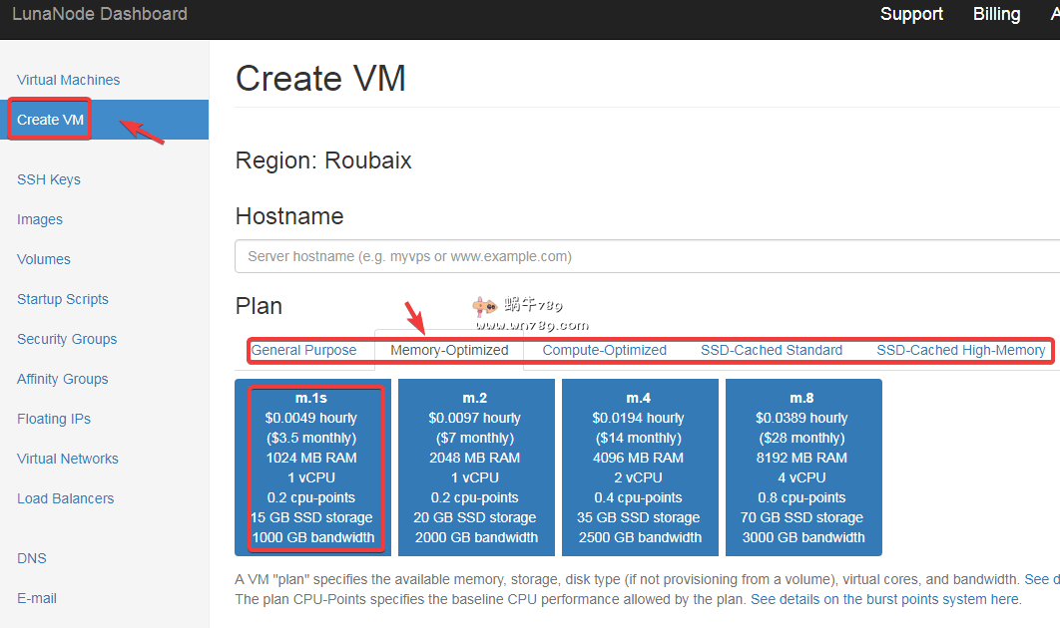Select Create VM in the sidebar
Image resolution: width=1060 pixels, height=628 pixels.
[x=51, y=120]
